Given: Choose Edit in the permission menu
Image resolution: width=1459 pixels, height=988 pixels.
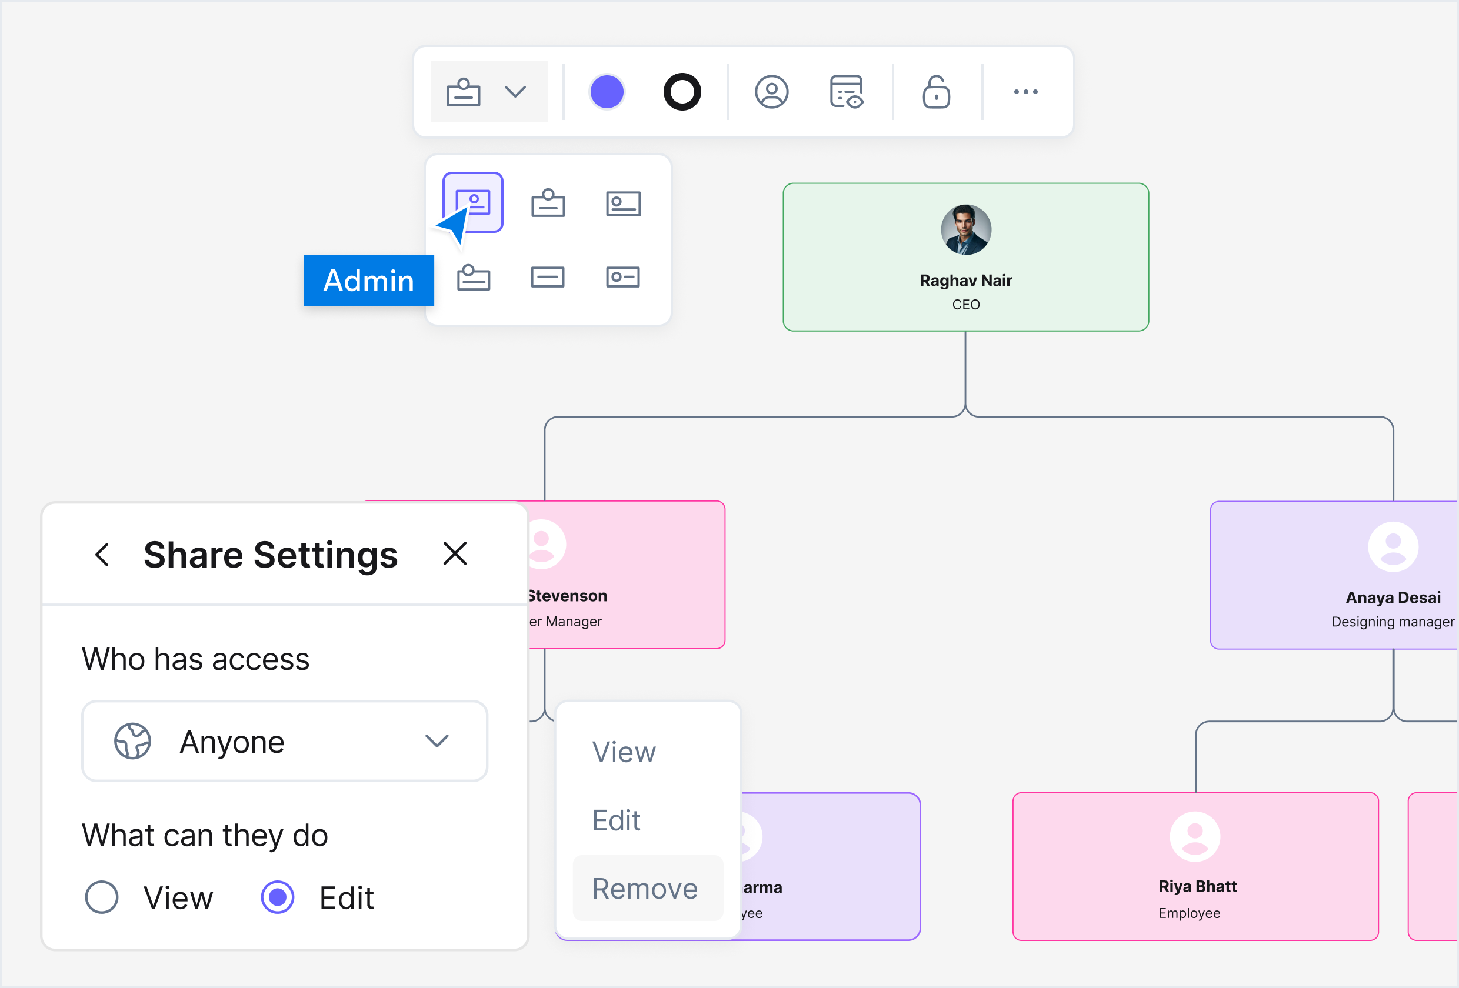Looking at the screenshot, I should click(616, 820).
